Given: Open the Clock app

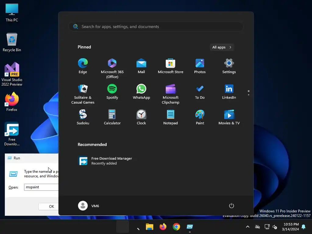Looking at the screenshot, I should point(141,117).
